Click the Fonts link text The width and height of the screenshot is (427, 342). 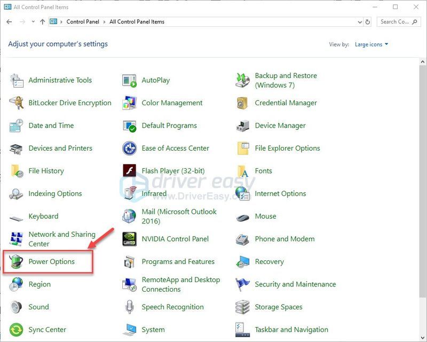(x=263, y=170)
